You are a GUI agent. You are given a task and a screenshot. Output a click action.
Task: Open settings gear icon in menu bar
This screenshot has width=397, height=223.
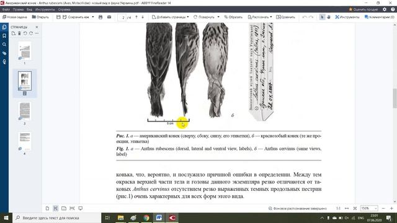point(385,9)
